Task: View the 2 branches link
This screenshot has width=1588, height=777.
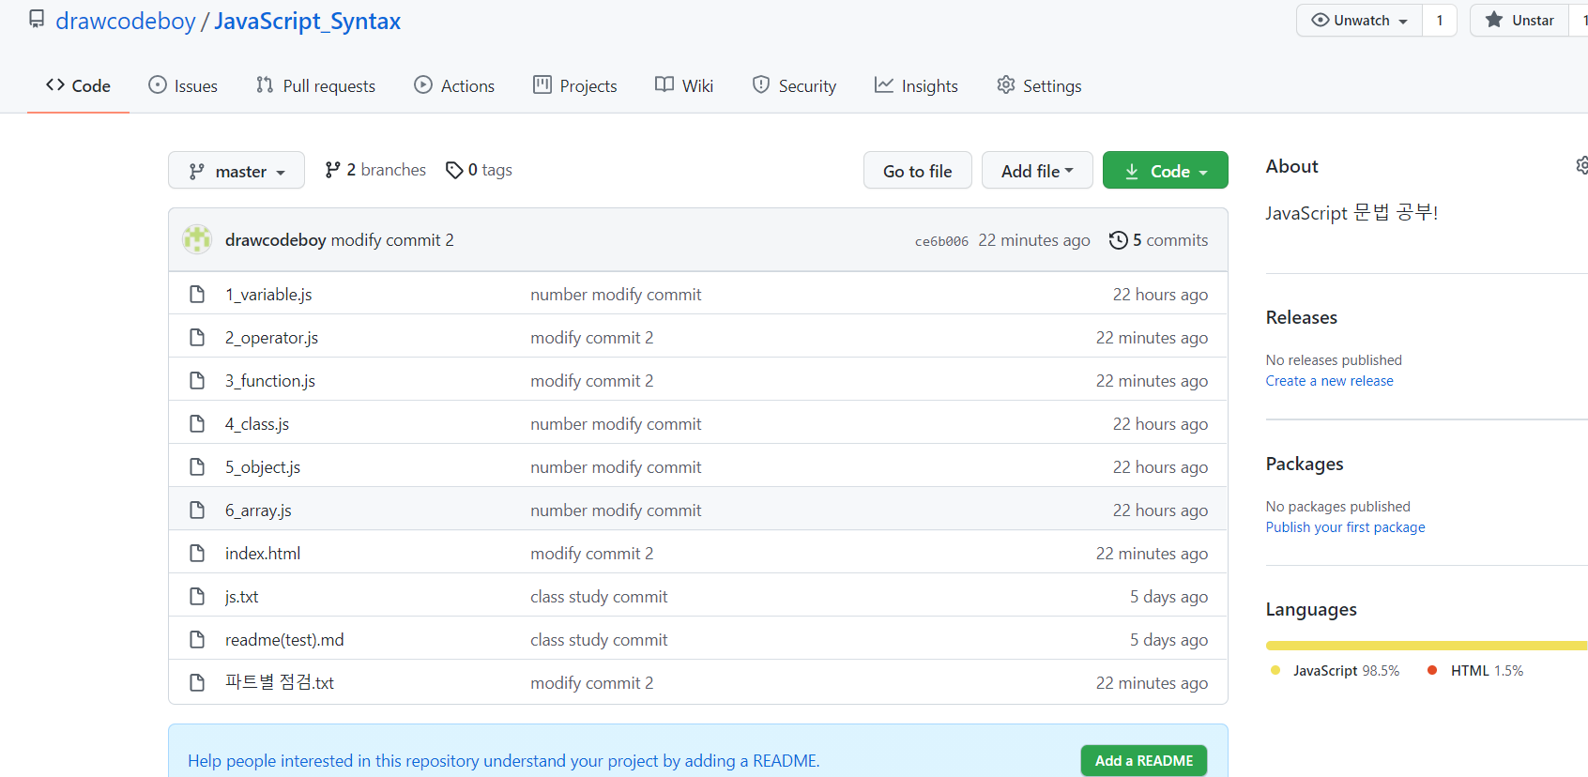Action: pyautogui.click(x=375, y=170)
